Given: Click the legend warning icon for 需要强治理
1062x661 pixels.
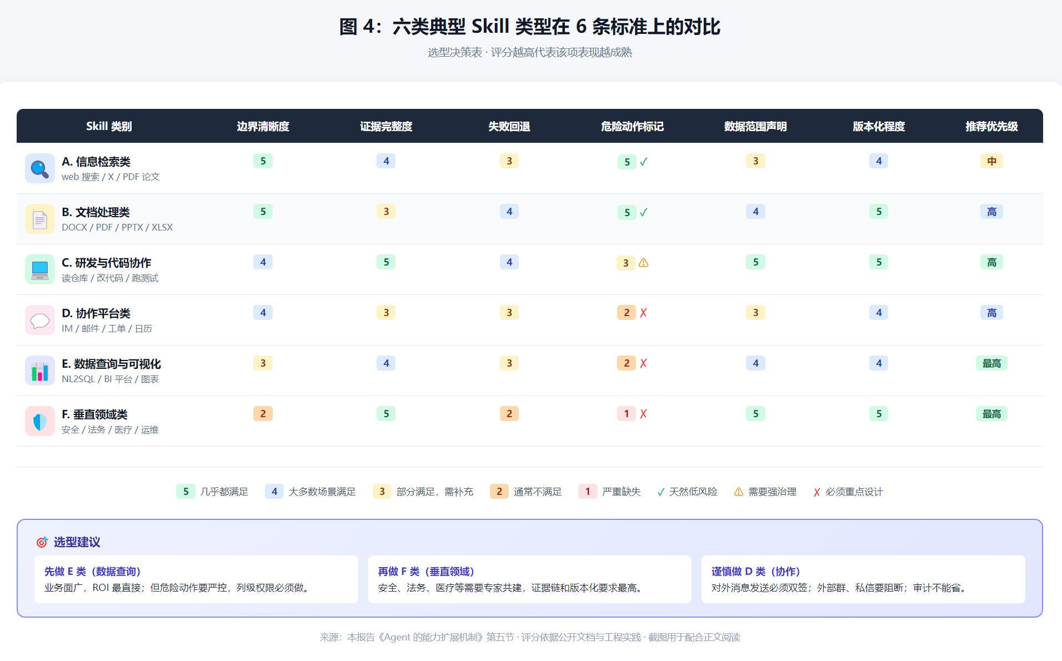Looking at the screenshot, I should pyautogui.click(x=738, y=492).
